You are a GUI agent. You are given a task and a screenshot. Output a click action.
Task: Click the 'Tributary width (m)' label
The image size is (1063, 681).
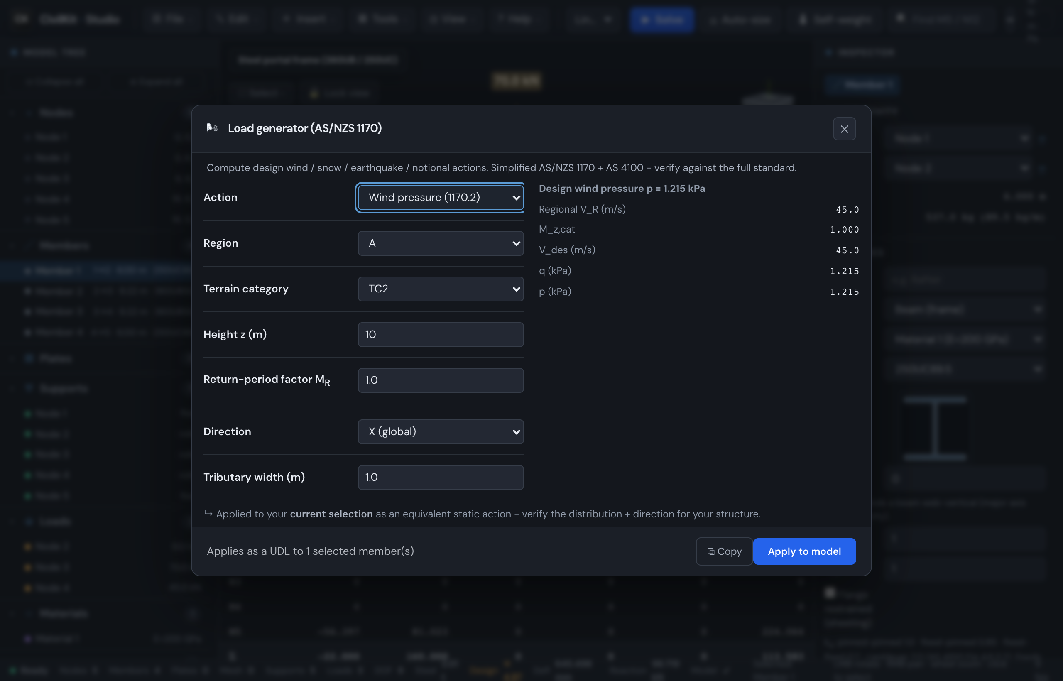tap(254, 477)
